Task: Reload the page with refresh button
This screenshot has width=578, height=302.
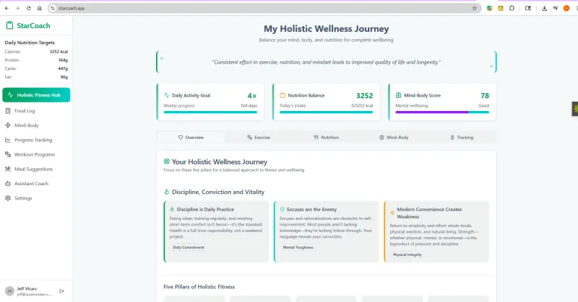Action: 28,8
